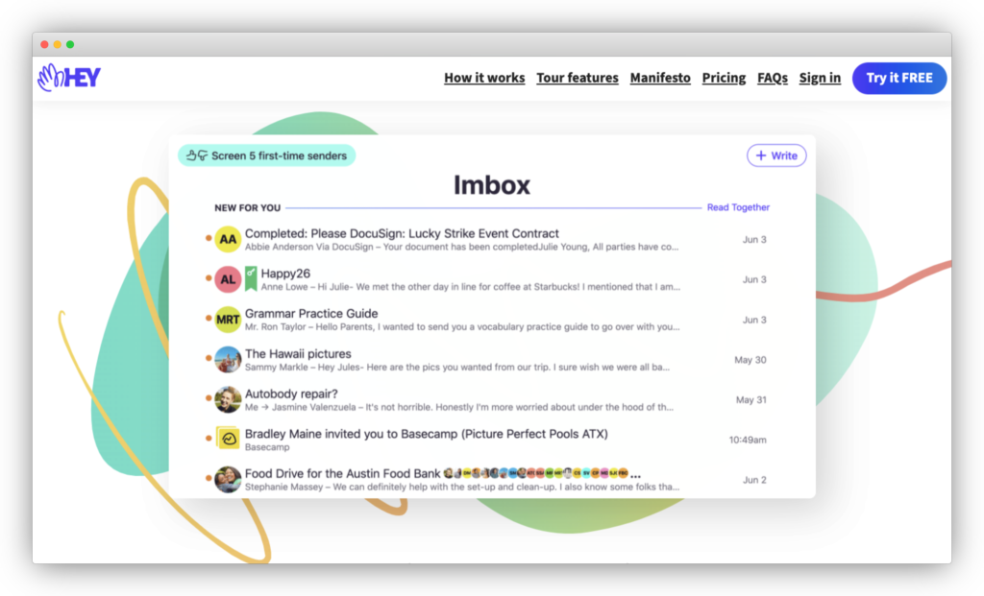Click Sammy Markle's profile photo
The width and height of the screenshot is (984, 596).
click(x=228, y=360)
